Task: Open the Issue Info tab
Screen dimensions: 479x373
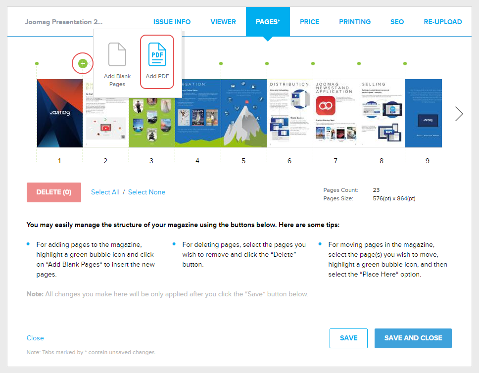Action: click(172, 22)
